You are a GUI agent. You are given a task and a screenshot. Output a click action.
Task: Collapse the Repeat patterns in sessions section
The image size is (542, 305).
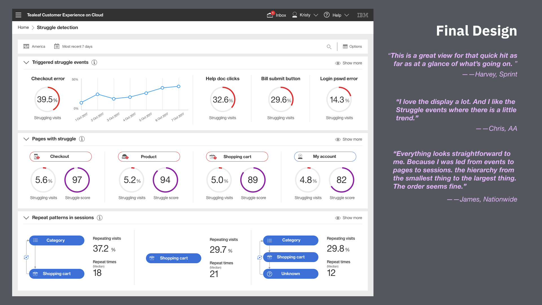pyautogui.click(x=26, y=218)
